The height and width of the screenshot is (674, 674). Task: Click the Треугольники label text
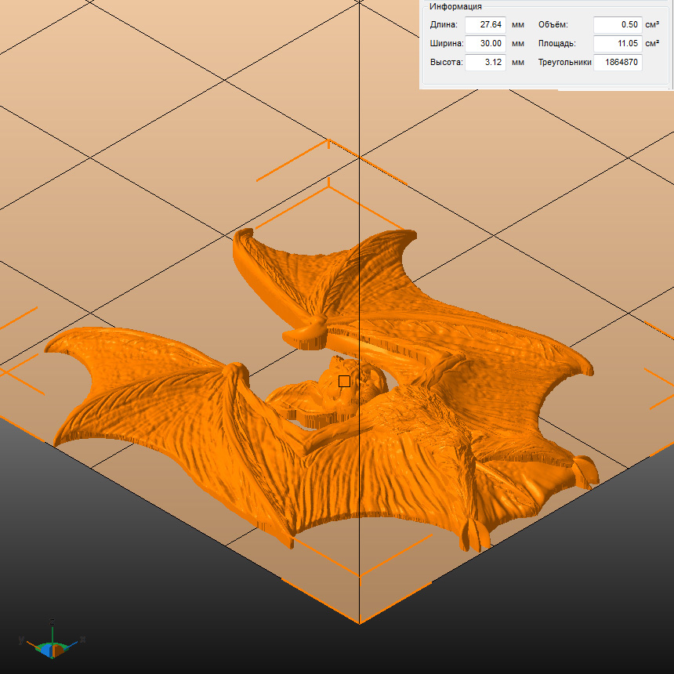(564, 63)
